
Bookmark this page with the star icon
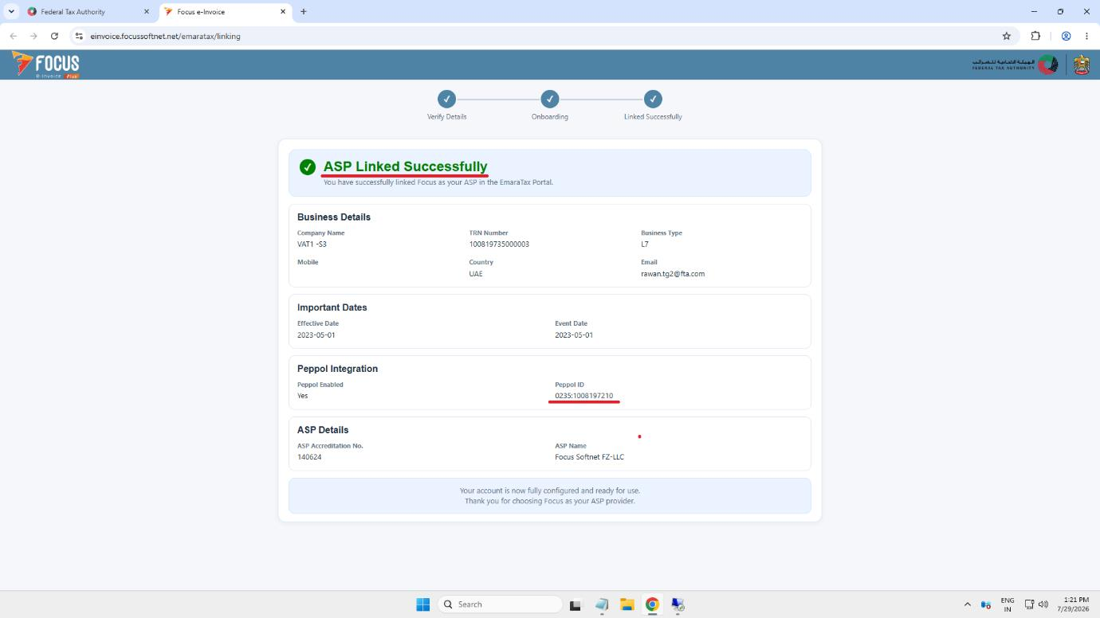[x=1006, y=36]
